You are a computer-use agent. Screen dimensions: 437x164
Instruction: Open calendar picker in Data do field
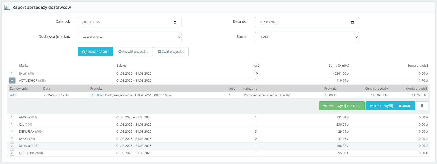click(352, 22)
